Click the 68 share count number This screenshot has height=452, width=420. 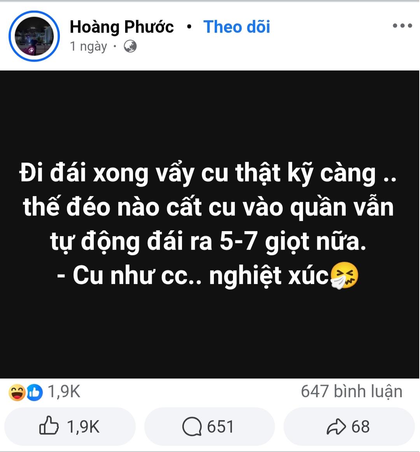click(360, 427)
